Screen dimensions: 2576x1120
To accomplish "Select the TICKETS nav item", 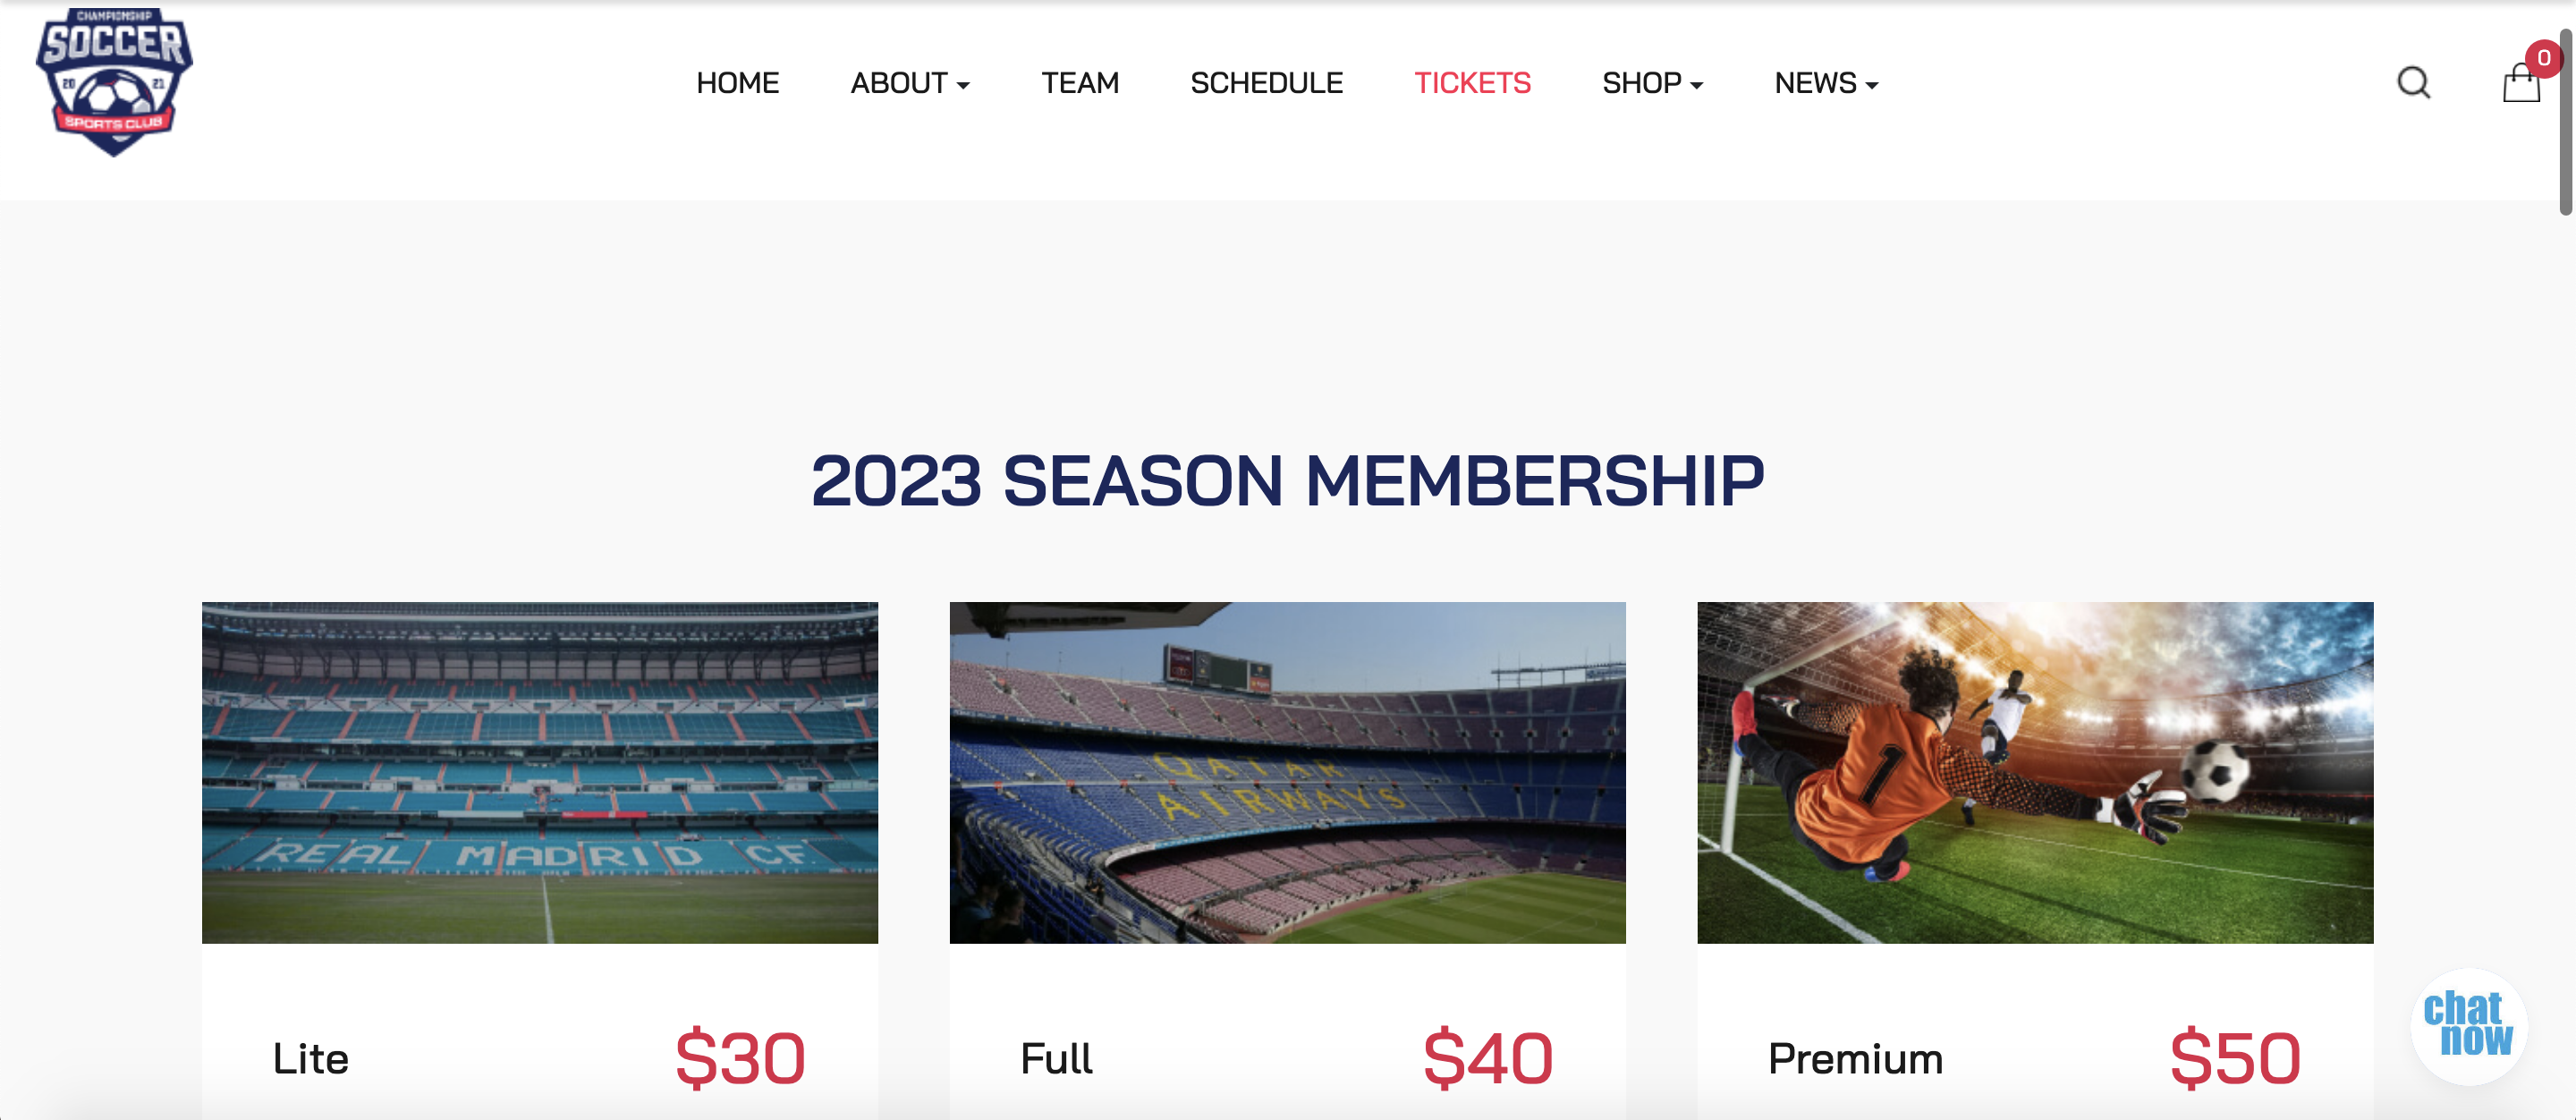I will coord(1472,83).
